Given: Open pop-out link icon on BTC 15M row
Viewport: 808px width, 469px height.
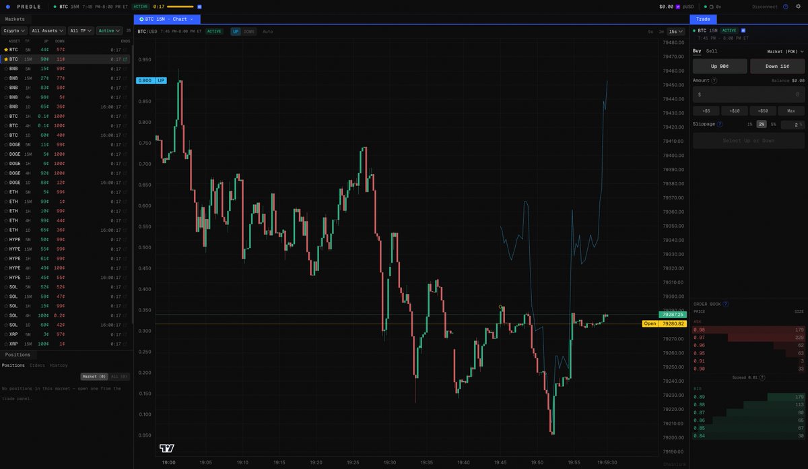Looking at the screenshot, I should click(x=125, y=59).
